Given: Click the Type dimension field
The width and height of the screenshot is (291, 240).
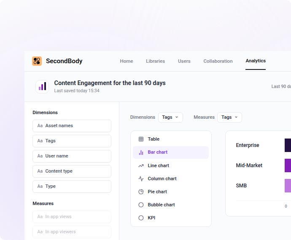Looking at the screenshot, I should (x=72, y=187).
